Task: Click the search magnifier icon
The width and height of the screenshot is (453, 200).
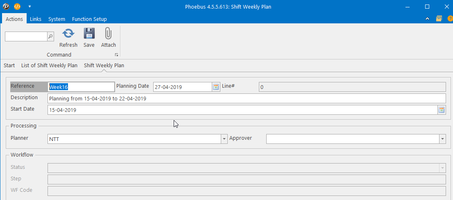Action: [50, 36]
